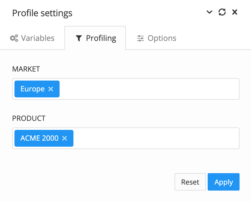The image size is (251, 202).
Task: Remove the ACME 2000 tag via x icon
Action: [x=64, y=138]
